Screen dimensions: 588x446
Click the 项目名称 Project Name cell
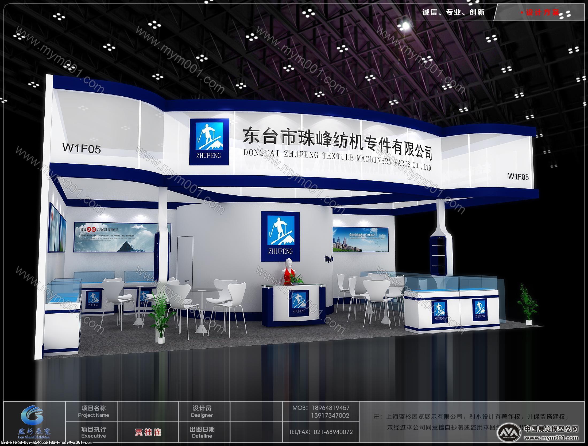[x=92, y=411]
